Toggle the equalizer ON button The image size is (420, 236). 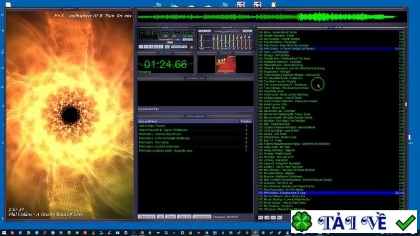click(x=201, y=31)
